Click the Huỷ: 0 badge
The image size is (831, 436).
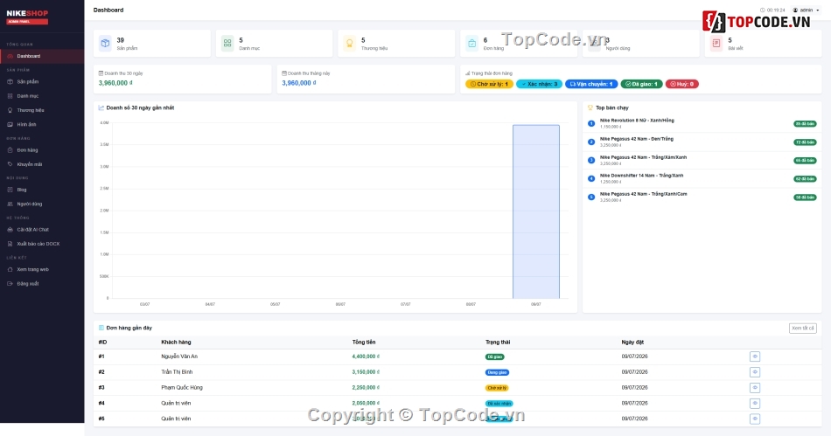682,84
